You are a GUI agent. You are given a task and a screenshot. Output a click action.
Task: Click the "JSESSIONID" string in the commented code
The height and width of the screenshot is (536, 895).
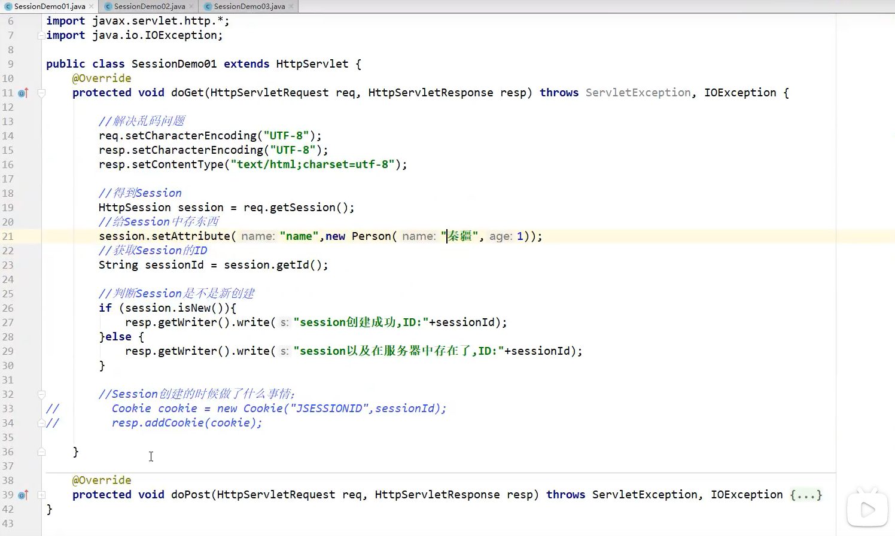[329, 409]
